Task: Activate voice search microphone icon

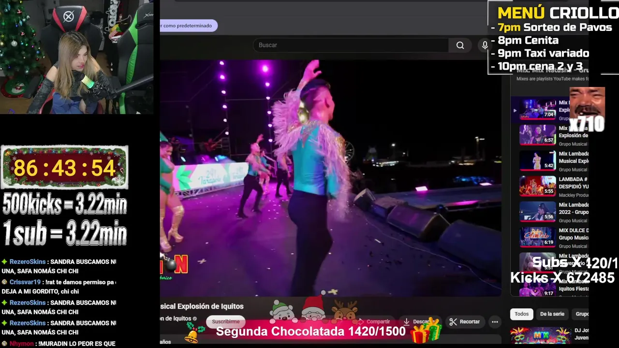Action: point(485,45)
